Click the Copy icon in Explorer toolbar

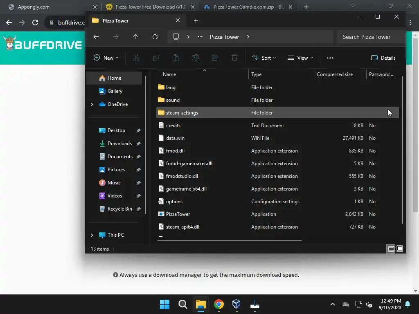[x=156, y=58]
